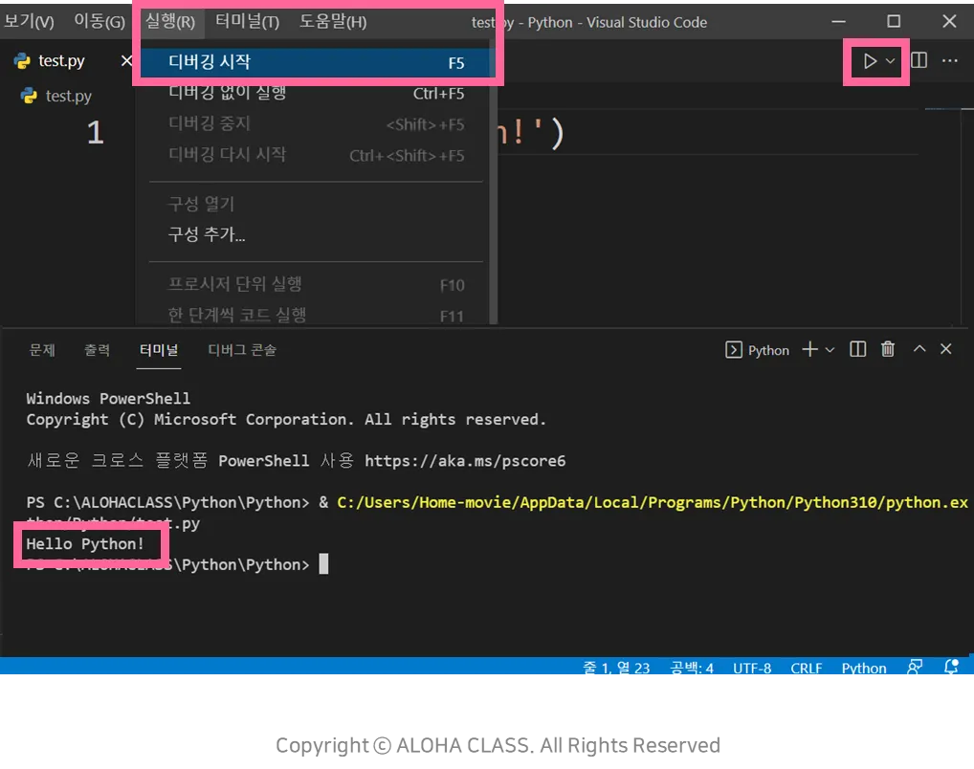Close the terminal panel
The image size is (974, 769).
945,348
